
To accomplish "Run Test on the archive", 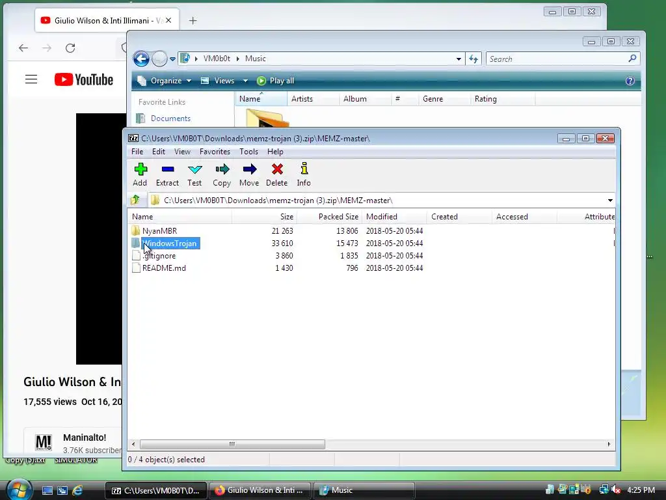I will [194, 174].
